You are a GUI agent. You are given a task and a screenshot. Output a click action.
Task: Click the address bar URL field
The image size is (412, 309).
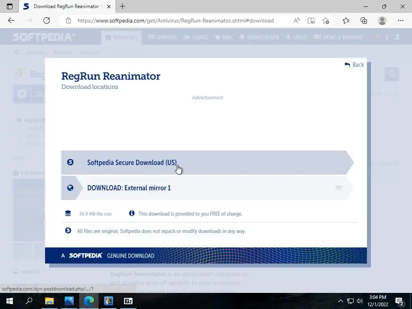[x=175, y=21]
